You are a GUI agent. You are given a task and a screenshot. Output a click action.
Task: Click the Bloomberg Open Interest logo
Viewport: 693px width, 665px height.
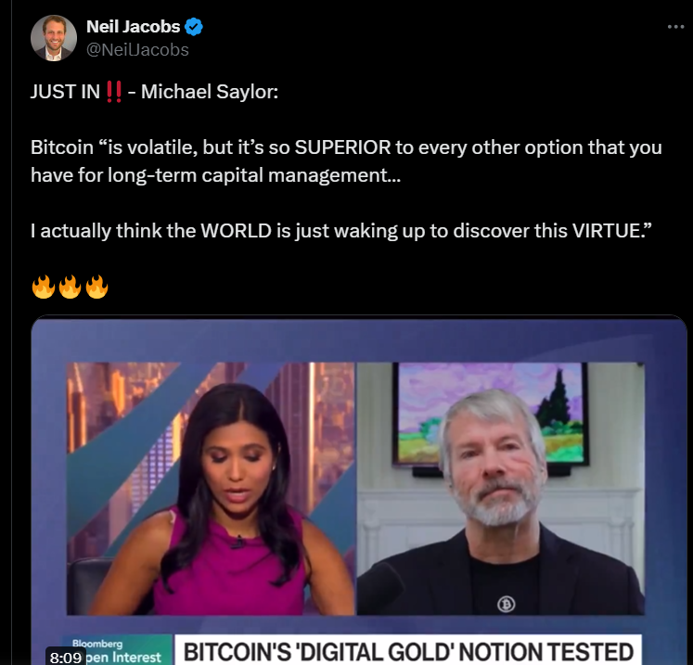click(117, 650)
